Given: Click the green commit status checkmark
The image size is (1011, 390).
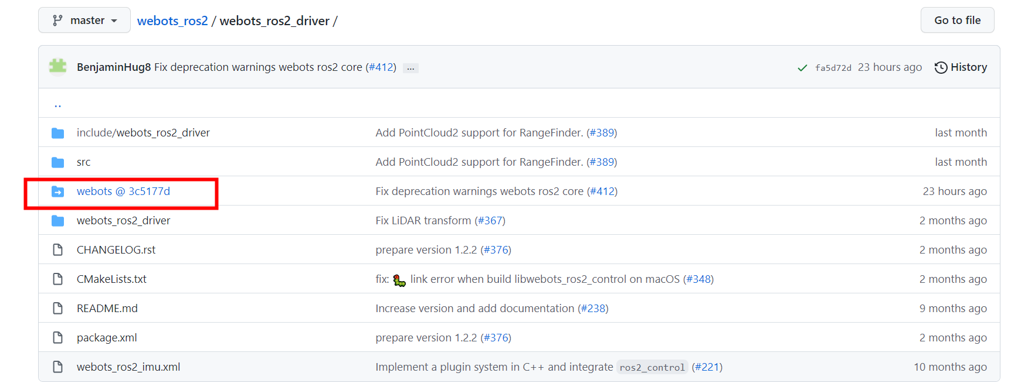Looking at the screenshot, I should 802,68.
